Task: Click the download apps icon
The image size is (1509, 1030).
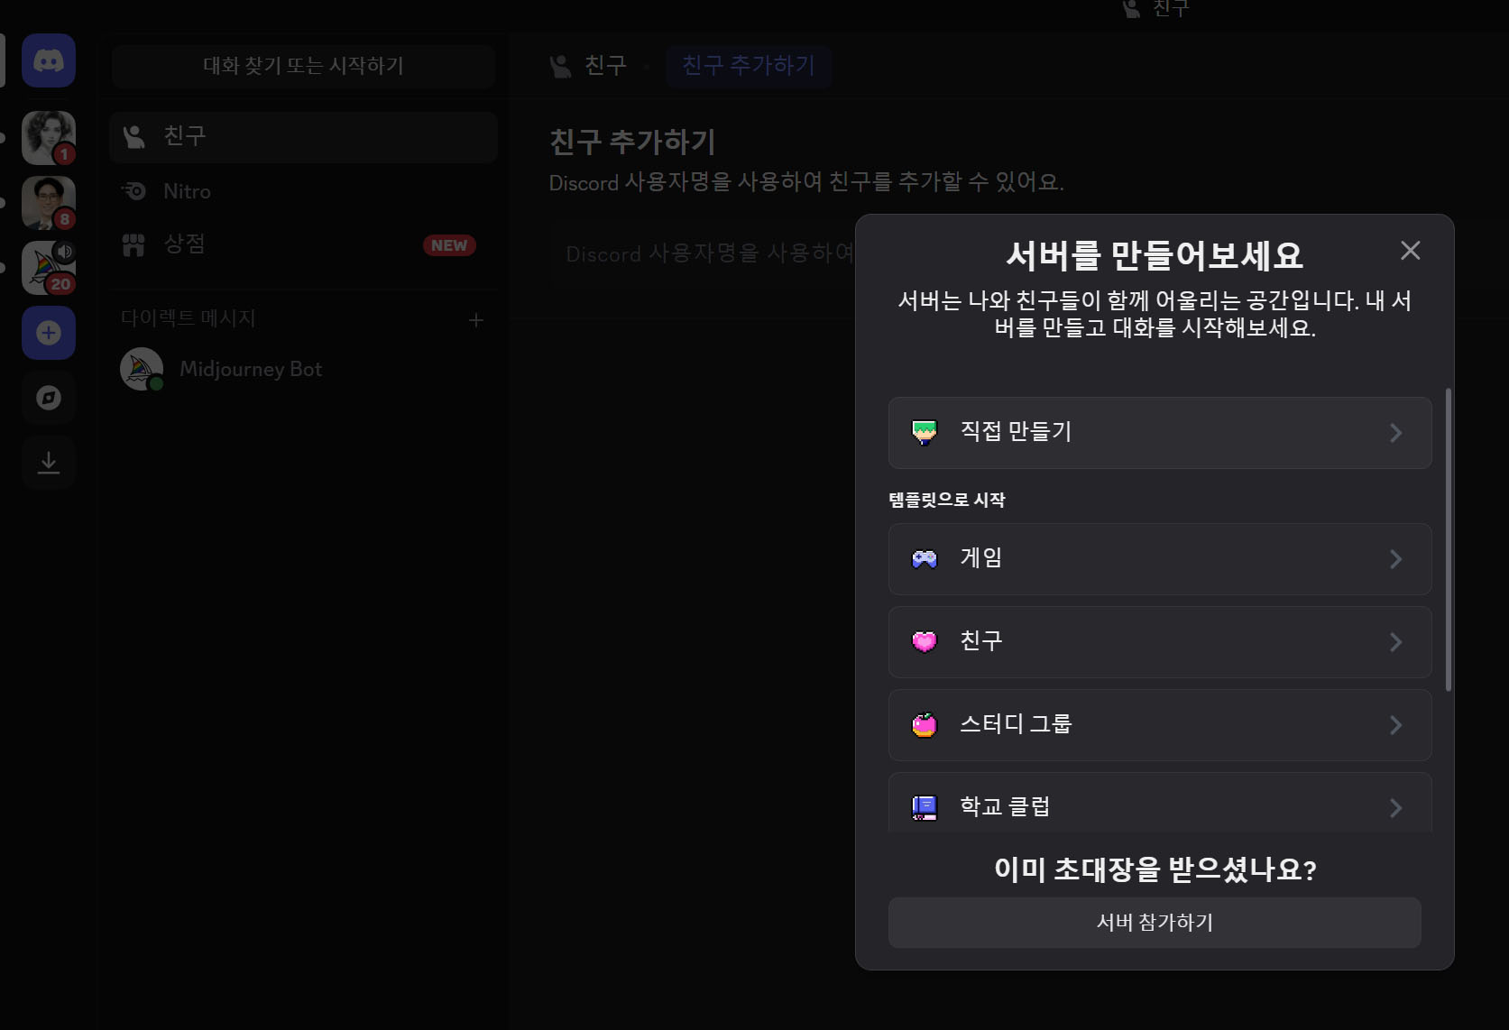Action: pyautogui.click(x=49, y=463)
